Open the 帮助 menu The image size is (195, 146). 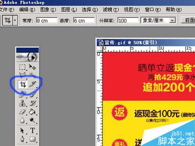pyautogui.click(x=174, y=10)
